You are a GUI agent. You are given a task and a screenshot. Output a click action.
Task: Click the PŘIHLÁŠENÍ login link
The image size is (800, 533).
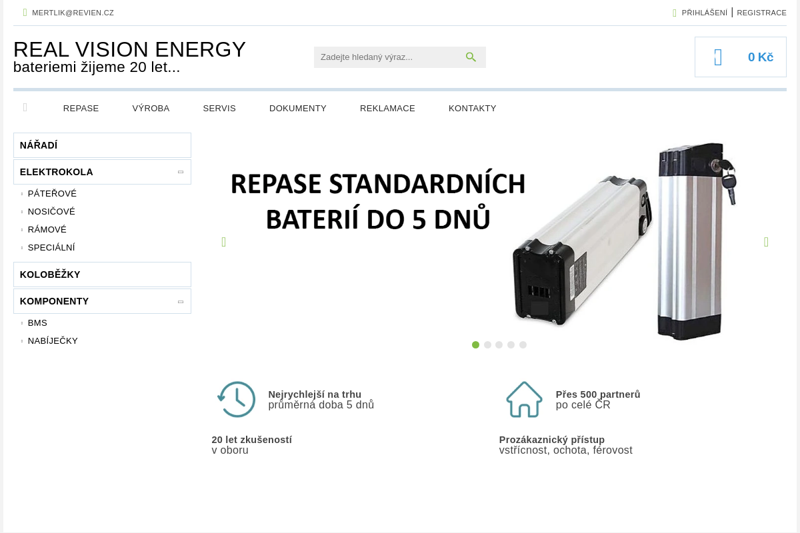[704, 13]
